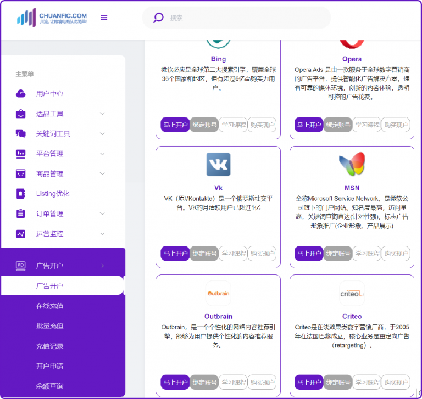
Task: Click the Outbrain logo
Action: 218,293
